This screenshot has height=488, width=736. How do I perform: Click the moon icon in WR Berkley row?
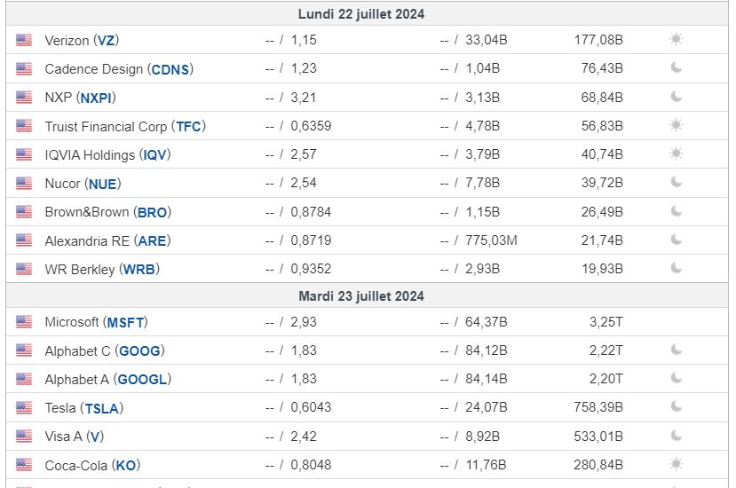(x=677, y=268)
